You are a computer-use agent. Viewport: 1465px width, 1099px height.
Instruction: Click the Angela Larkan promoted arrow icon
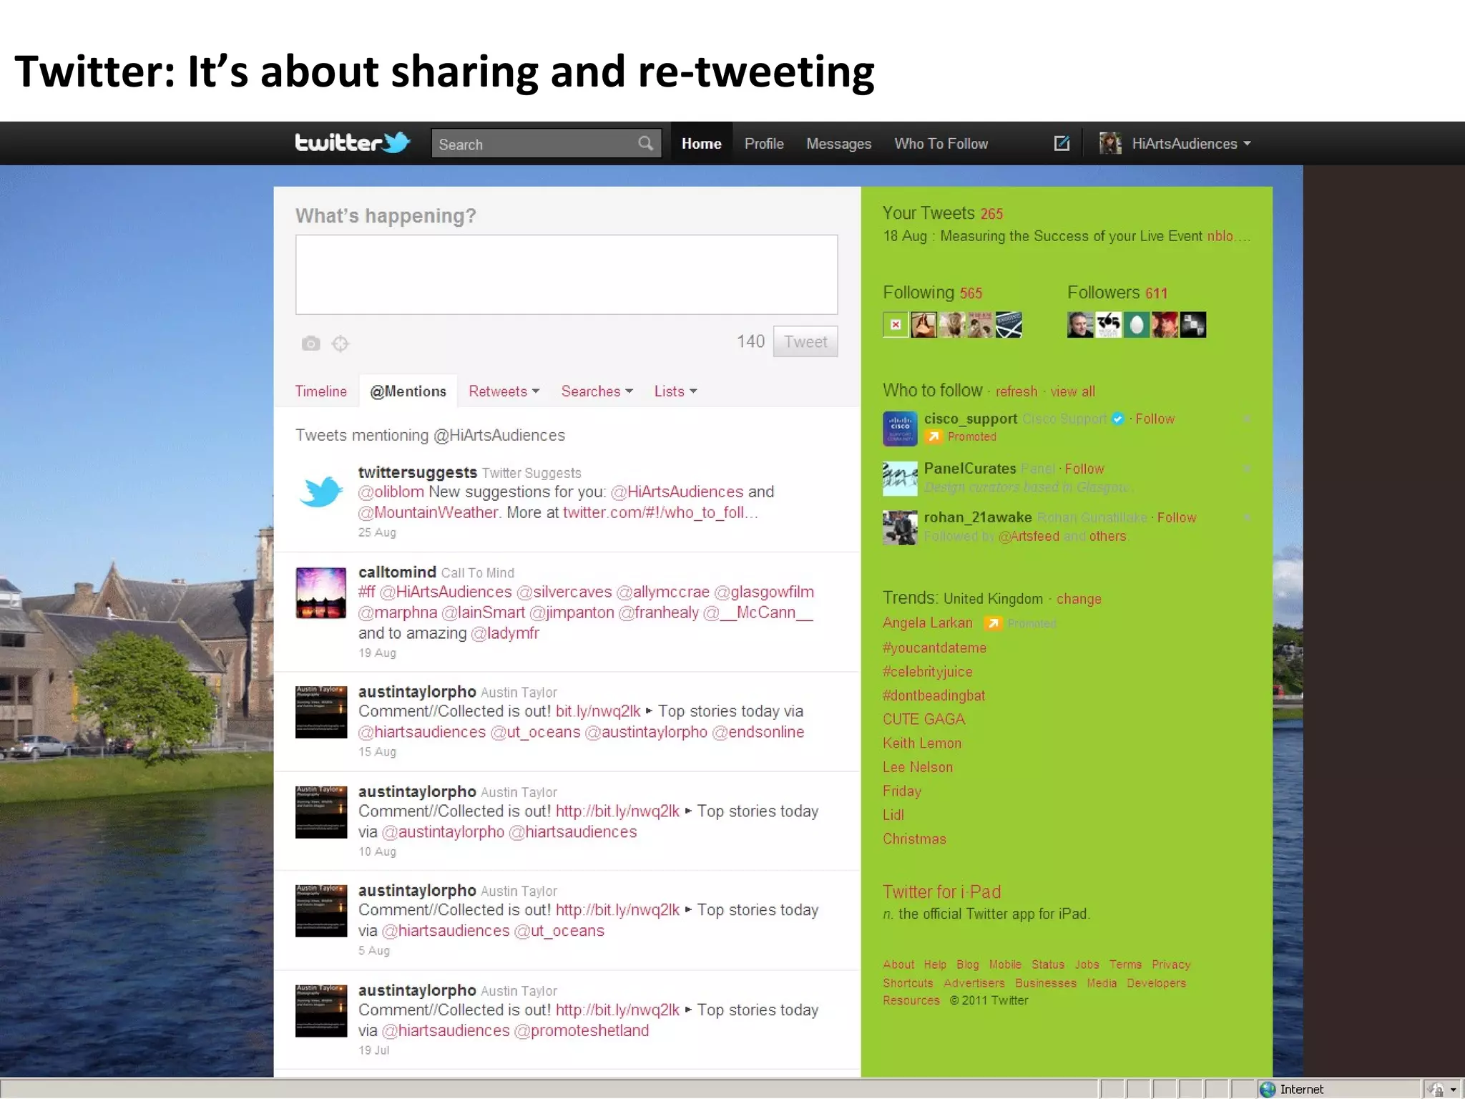click(992, 623)
